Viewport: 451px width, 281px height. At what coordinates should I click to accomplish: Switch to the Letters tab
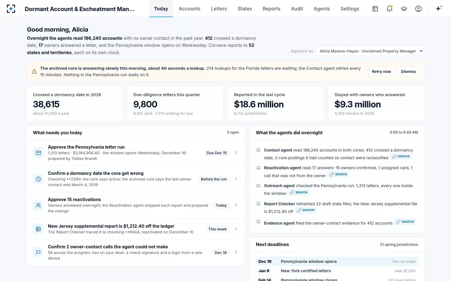tap(219, 9)
